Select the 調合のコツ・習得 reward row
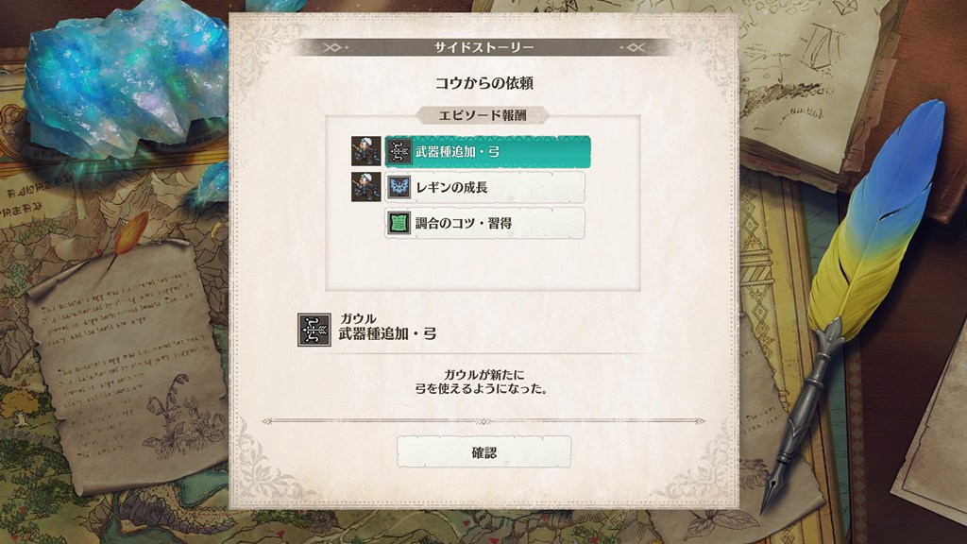The width and height of the screenshot is (967, 544). 484,223
